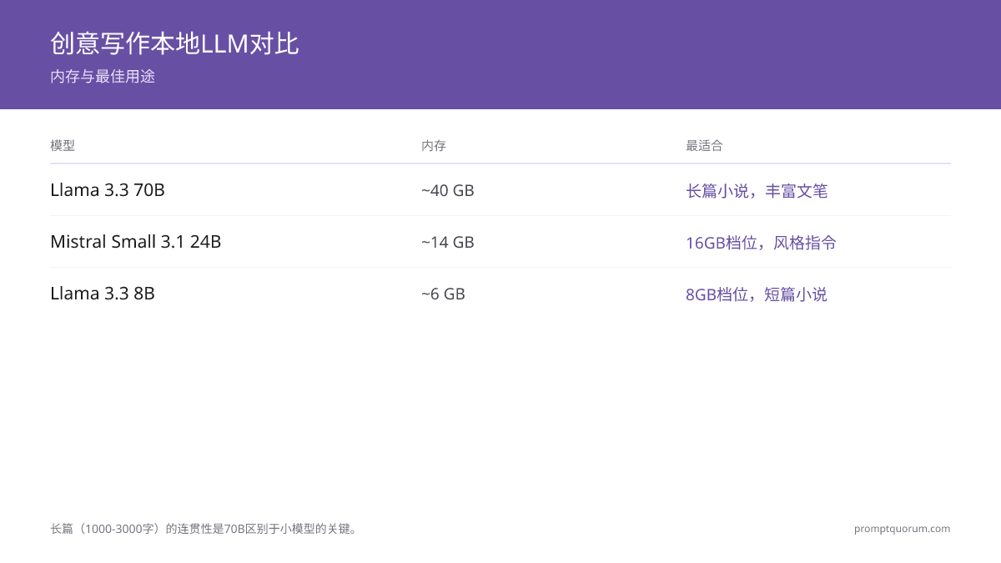
Task: Click the ~14 GB memory value
Action: 448,243
